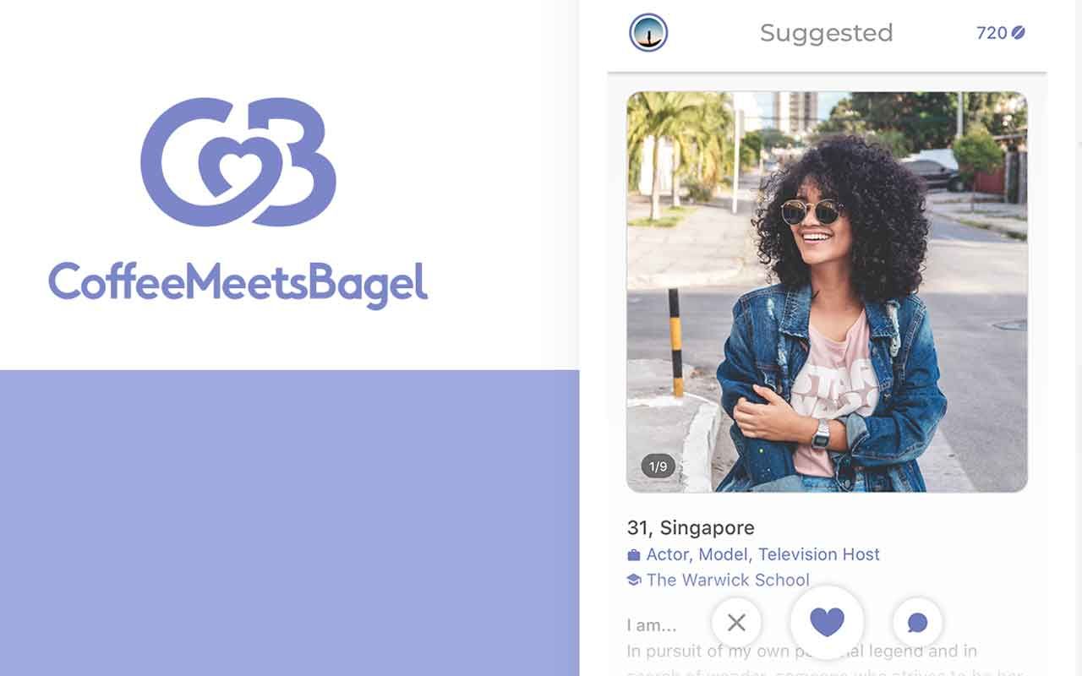Send a message using the chat bubble button

pyautogui.click(x=917, y=623)
